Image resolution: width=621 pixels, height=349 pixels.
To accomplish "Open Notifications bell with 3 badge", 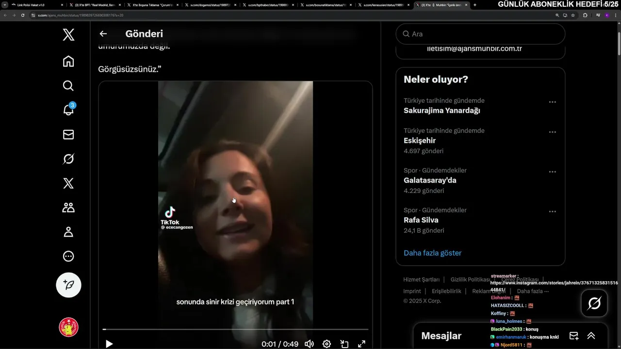I will pos(68,110).
